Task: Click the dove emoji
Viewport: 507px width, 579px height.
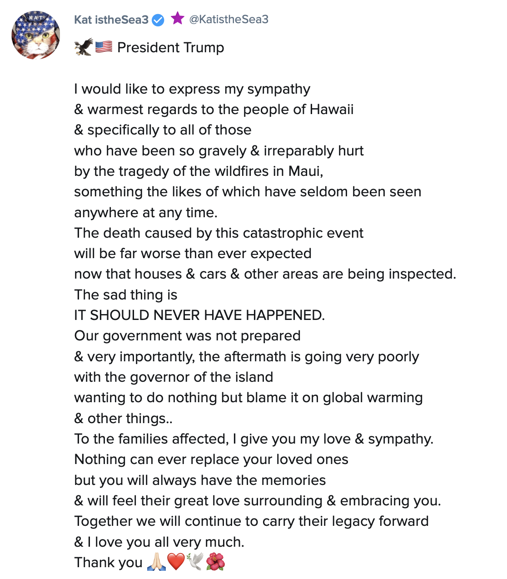Action: pos(195,562)
